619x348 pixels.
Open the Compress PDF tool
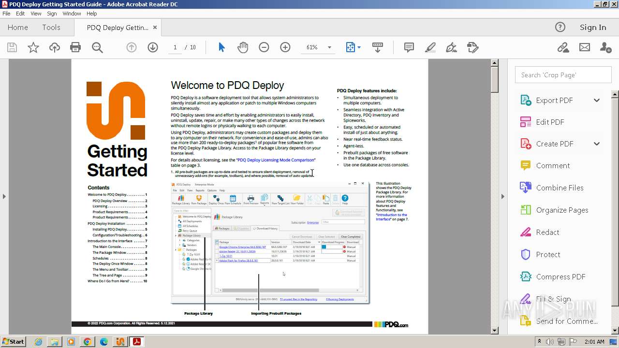[560, 276]
